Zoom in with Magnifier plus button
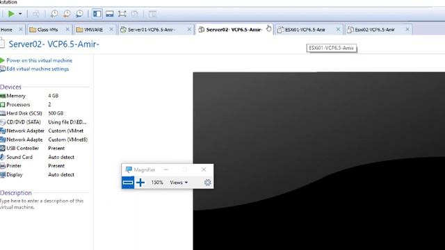Image resolution: width=445 pixels, height=250 pixels. pos(140,182)
